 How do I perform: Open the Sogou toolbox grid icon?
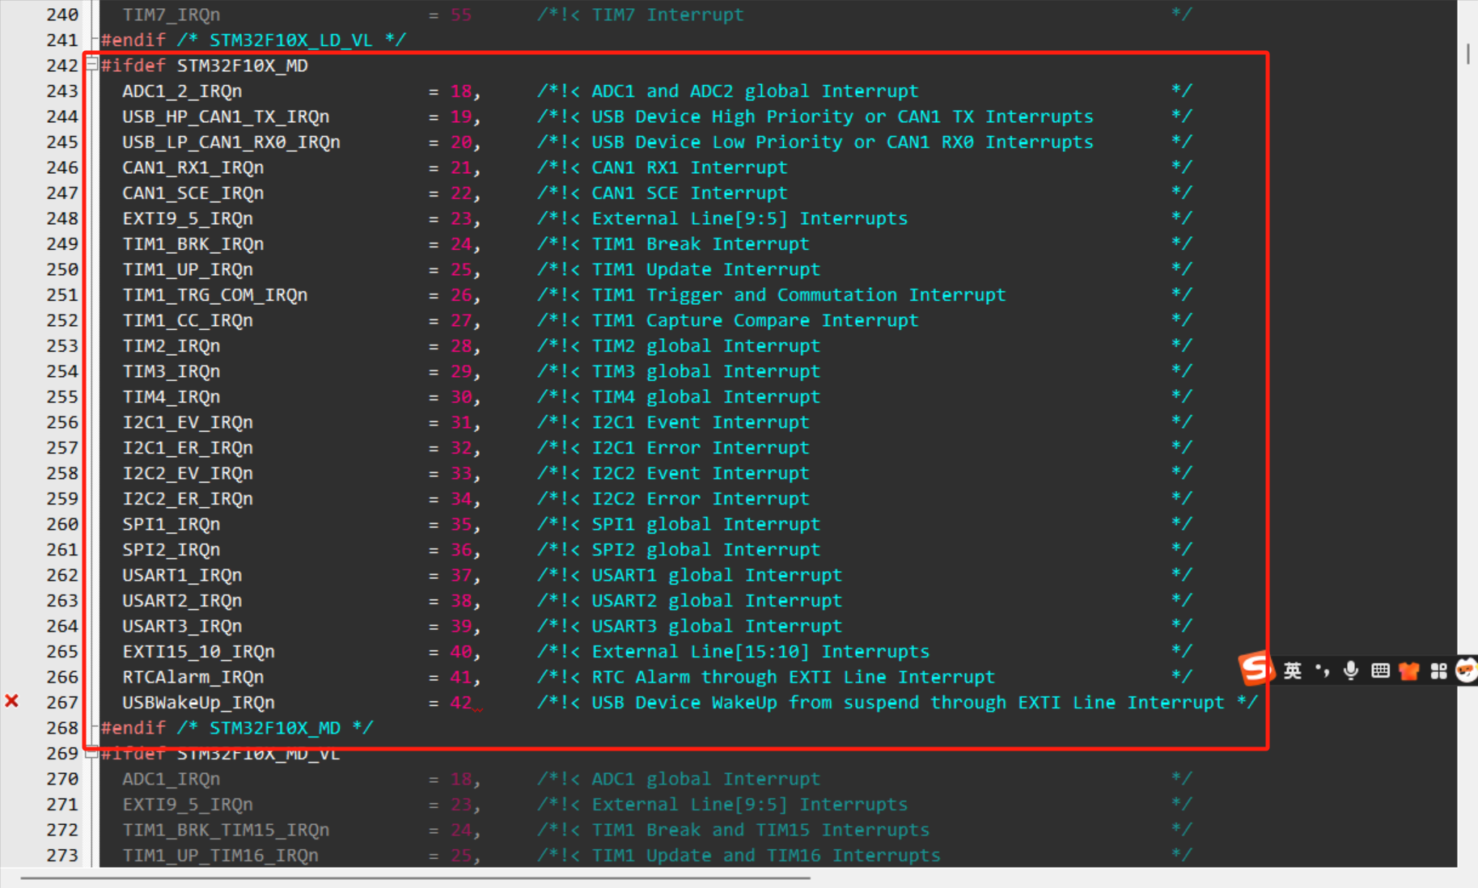(x=1438, y=670)
